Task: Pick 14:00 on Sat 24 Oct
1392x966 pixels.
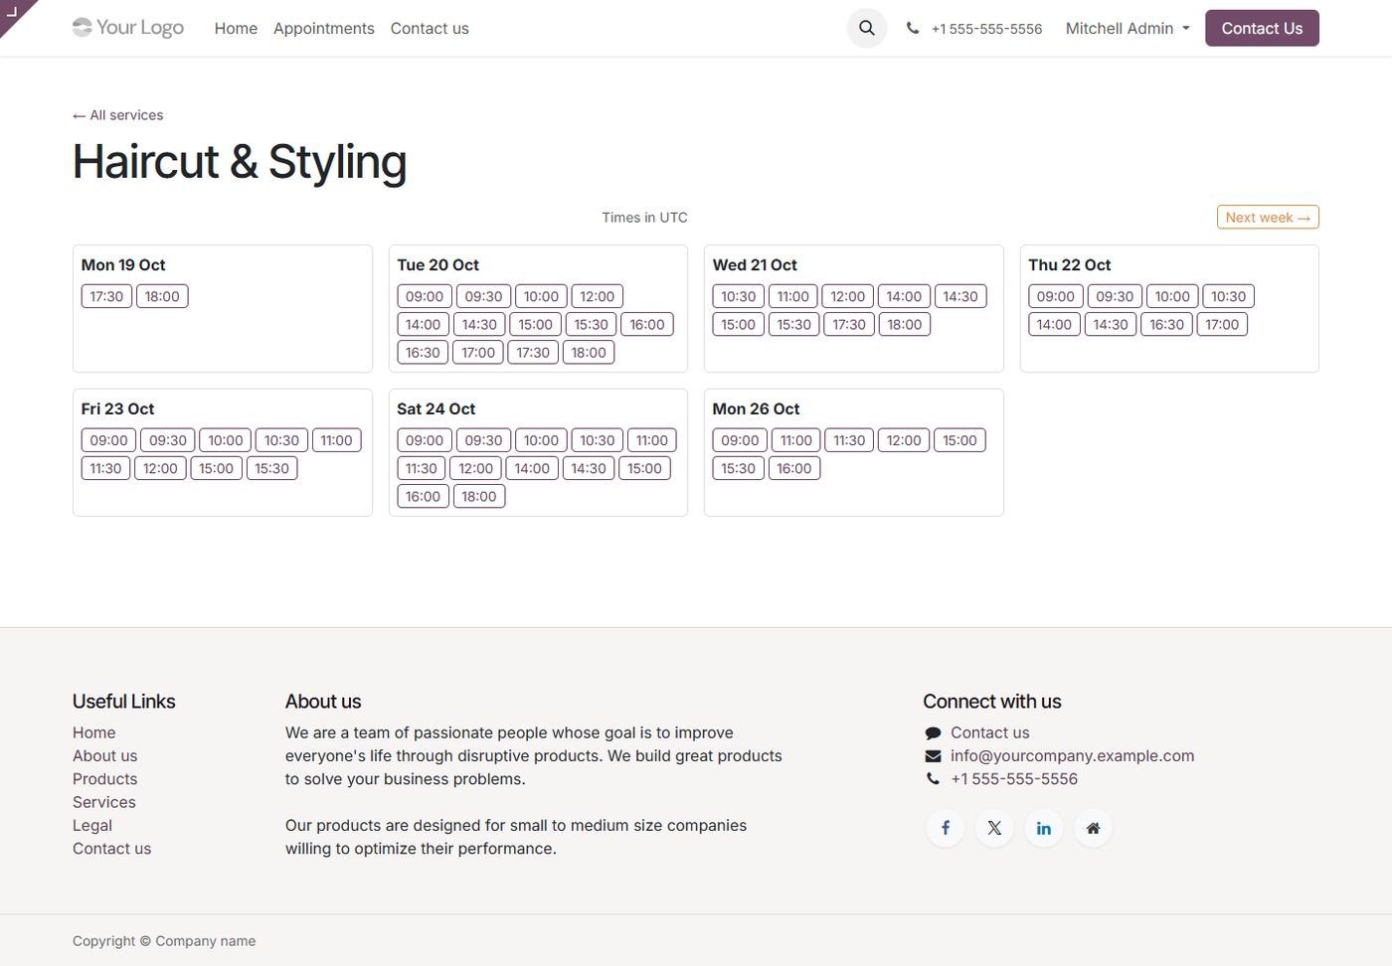Action: [532, 468]
